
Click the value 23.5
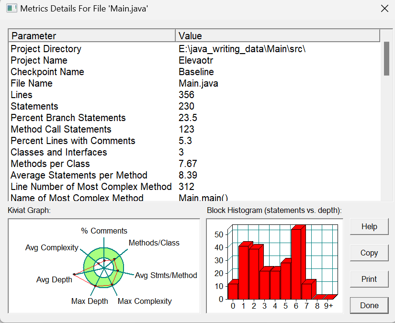point(188,118)
